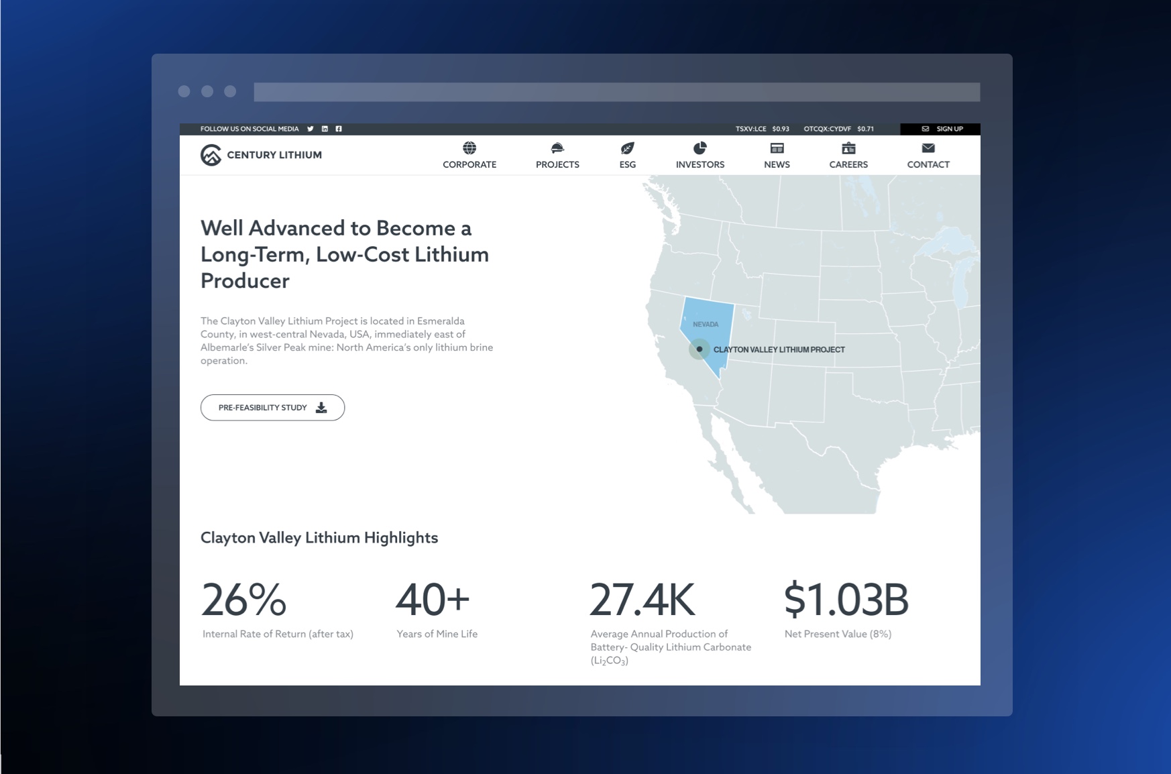Viewport: 1171px width, 774px height.
Task: Click the $1.03B statistic
Action: [846, 600]
